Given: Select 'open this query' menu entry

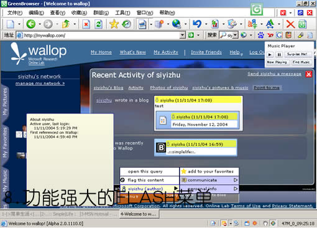Looking at the screenshot, I should (x=150, y=171).
